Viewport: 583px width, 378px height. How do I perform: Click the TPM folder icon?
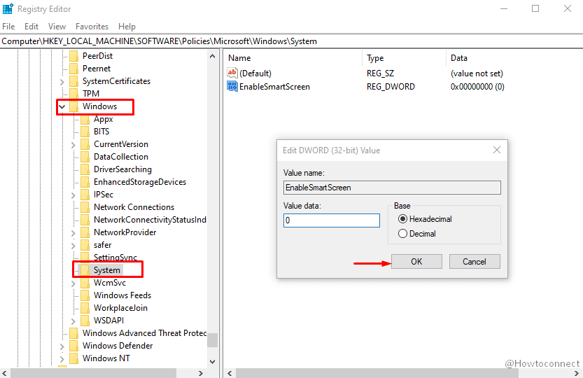pyautogui.click(x=74, y=93)
